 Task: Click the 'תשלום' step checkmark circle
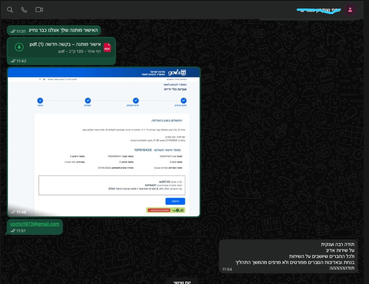tap(88, 100)
